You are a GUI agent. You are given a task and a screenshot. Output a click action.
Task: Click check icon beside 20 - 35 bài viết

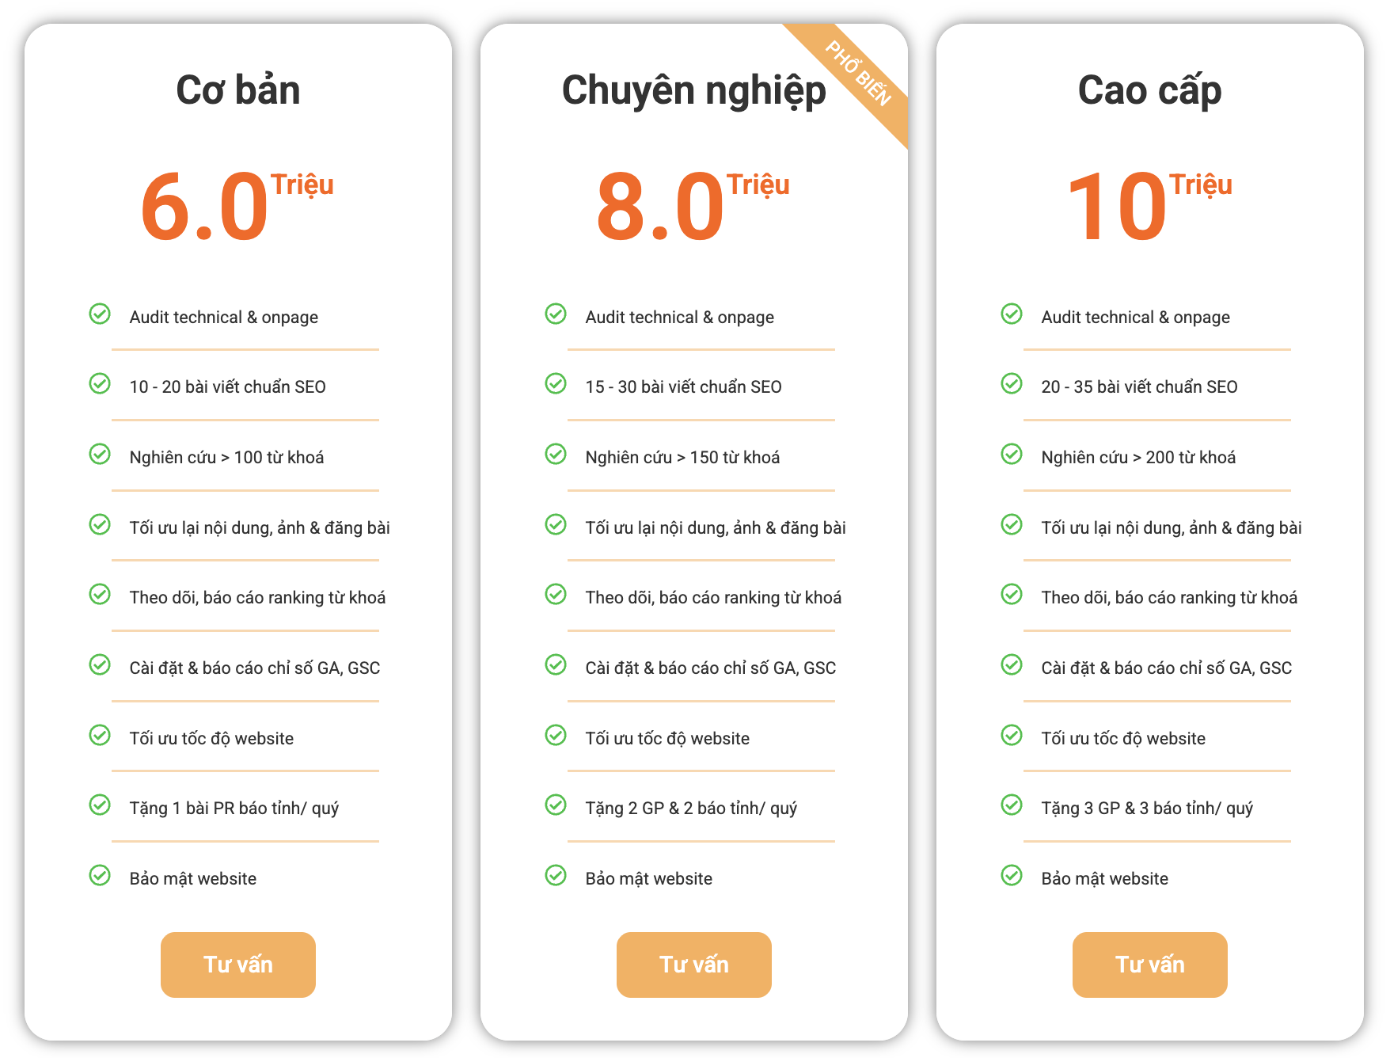pyautogui.click(x=1012, y=384)
